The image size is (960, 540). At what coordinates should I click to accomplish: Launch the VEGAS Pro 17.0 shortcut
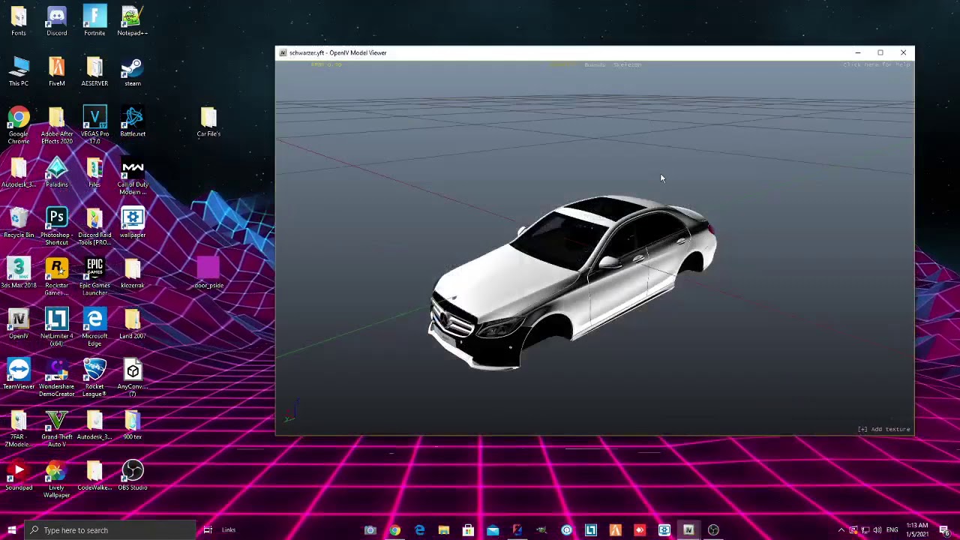(x=94, y=125)
